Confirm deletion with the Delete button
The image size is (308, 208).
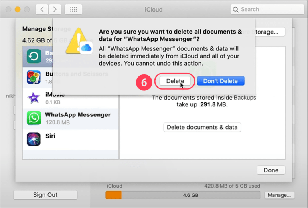point(175,81)
